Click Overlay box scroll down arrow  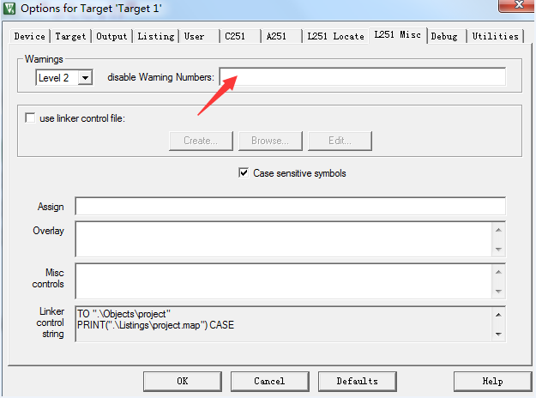(498, 250)
